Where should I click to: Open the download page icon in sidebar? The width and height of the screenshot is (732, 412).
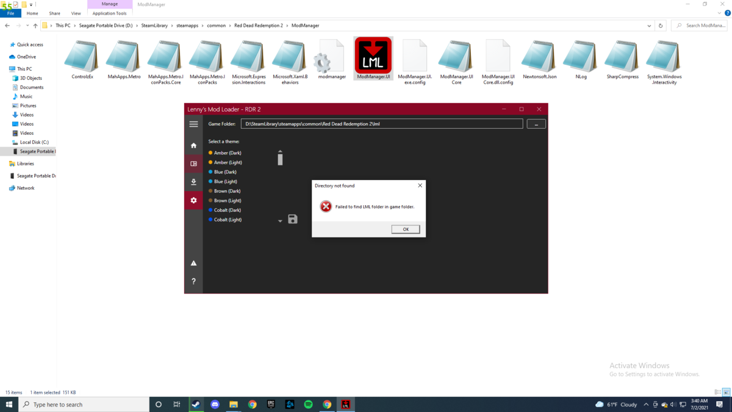pos(193,182)
